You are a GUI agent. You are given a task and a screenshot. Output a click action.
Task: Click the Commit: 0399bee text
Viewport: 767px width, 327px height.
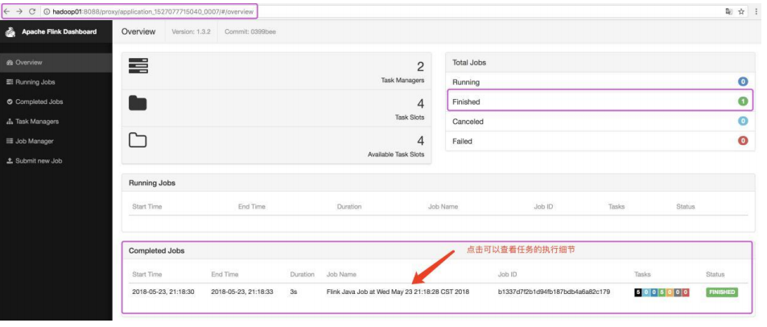click(252, 32)
